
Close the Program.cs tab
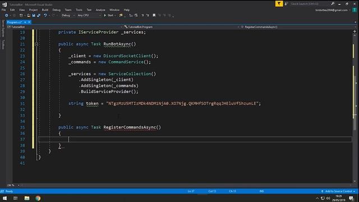pos(29,22)
